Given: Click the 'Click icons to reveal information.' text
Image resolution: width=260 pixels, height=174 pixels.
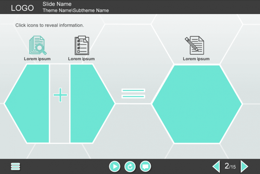Looking at the screenshot, I should point(49,25).
